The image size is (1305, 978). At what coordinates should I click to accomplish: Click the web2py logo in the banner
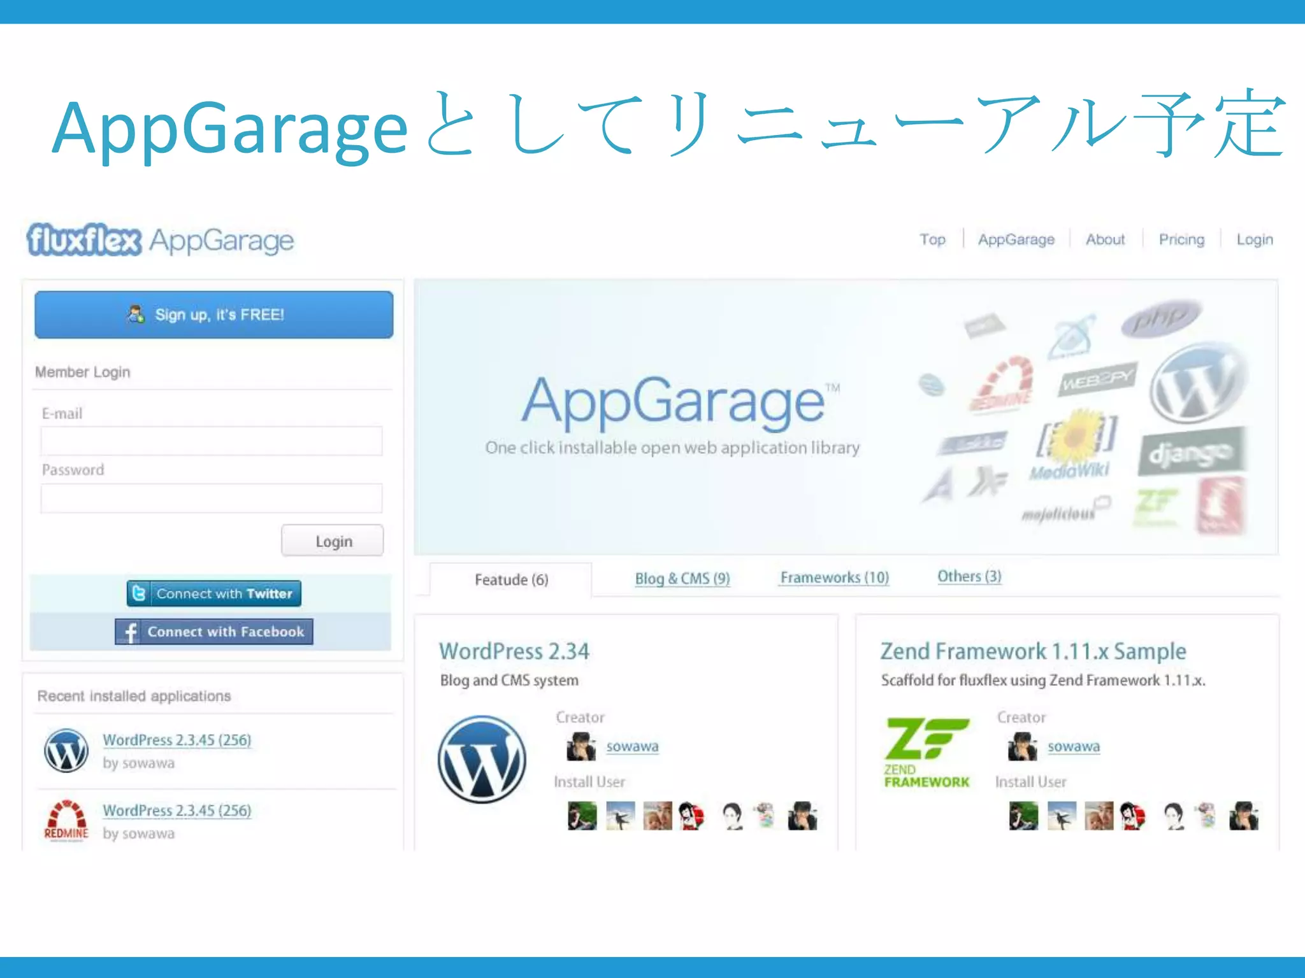pyautogui.click(x=1097, y=380)
